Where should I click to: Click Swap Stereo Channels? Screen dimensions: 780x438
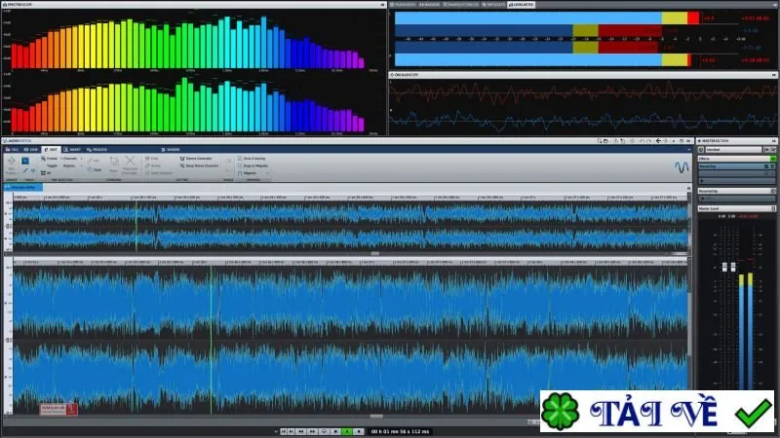(199, 165)
